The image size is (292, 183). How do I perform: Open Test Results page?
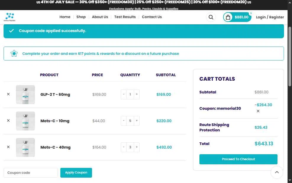tap(125, 17)
